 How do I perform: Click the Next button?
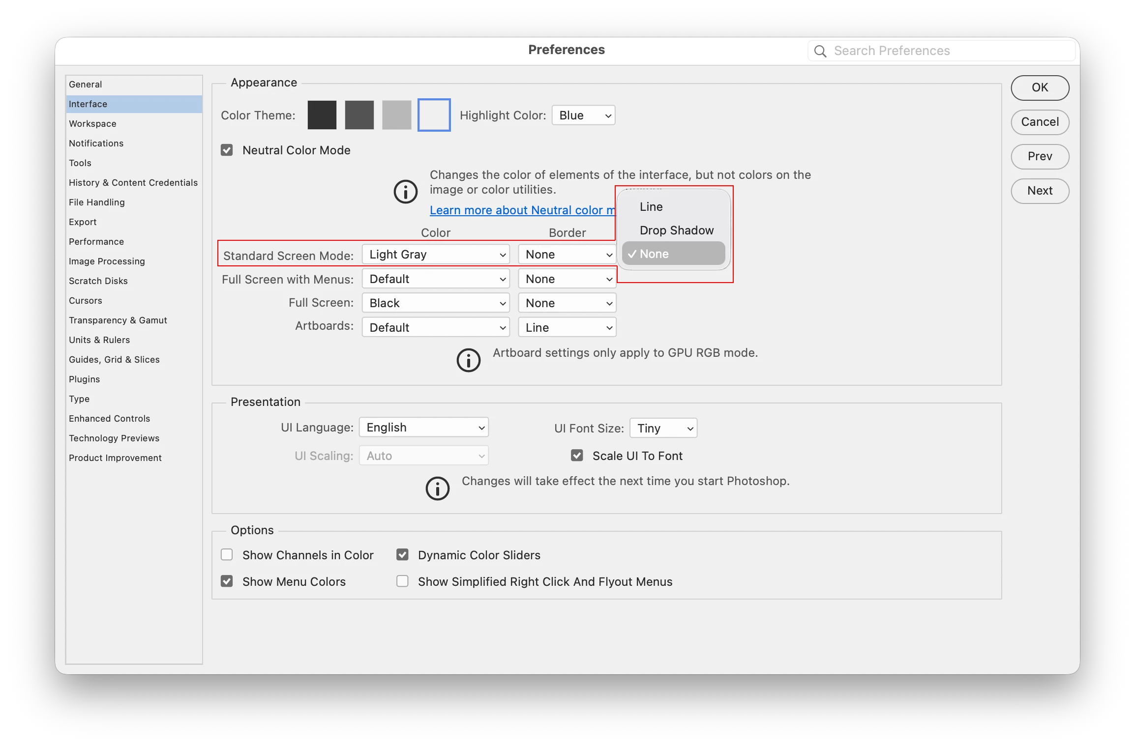(1040, 191)
